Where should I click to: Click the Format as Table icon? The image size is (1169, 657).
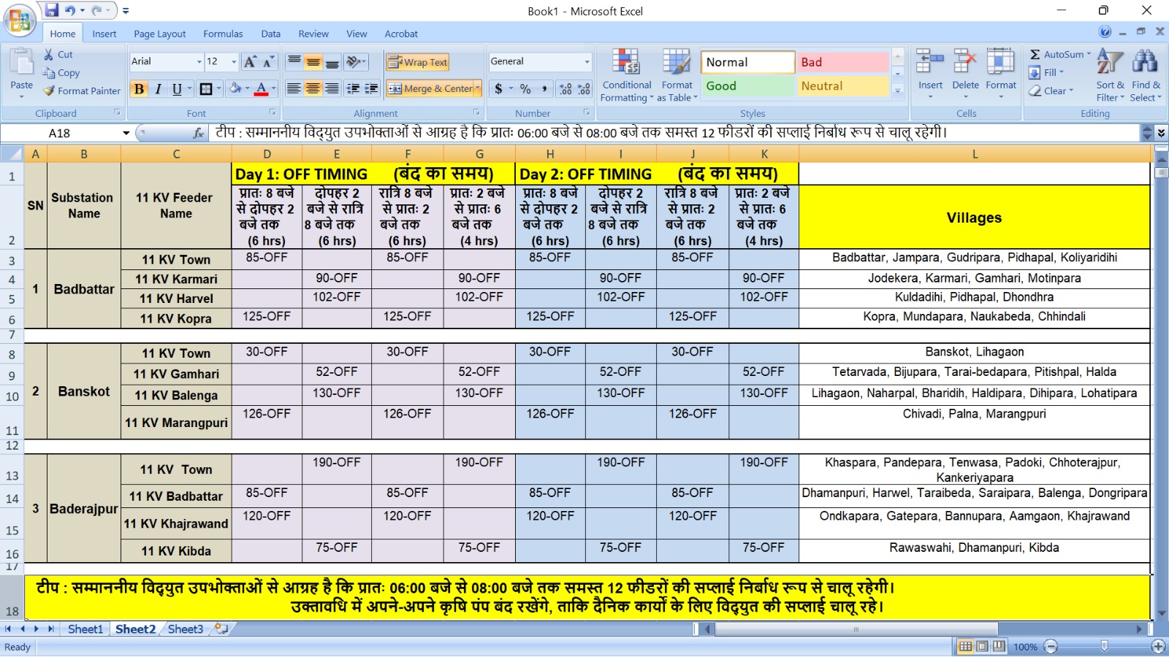coord(677,65)
